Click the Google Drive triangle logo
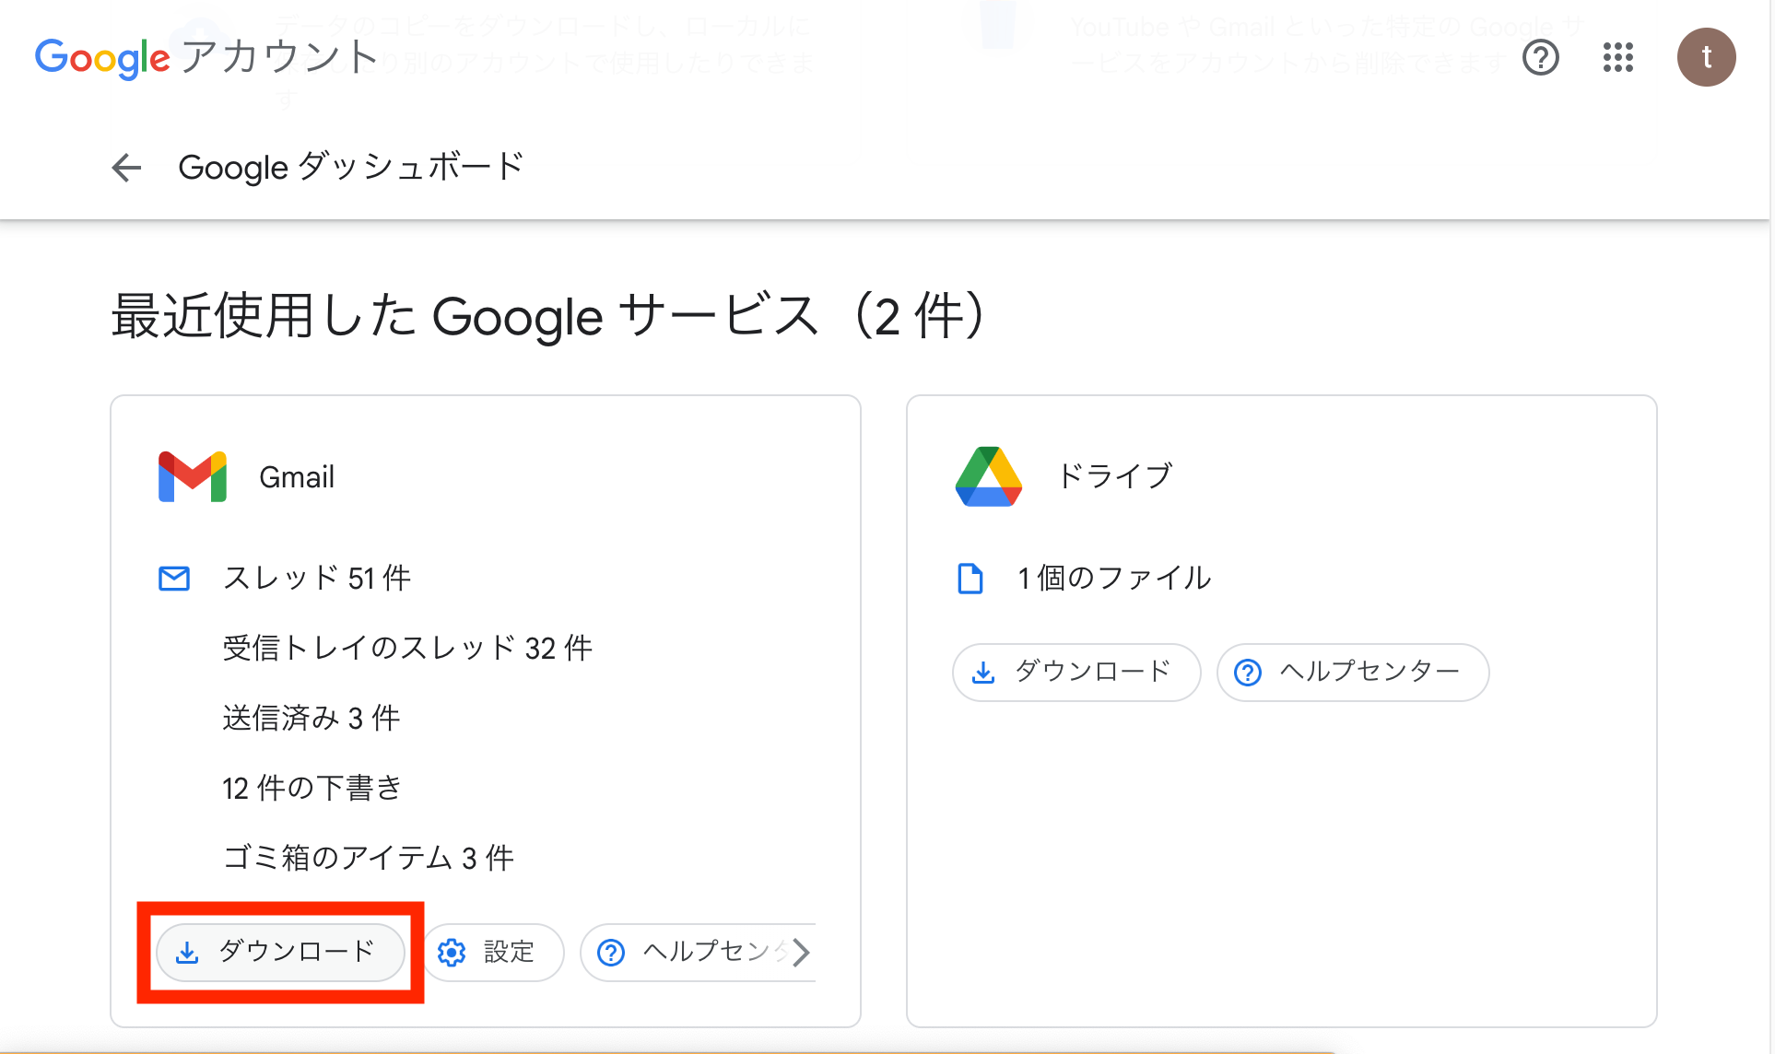Image resolution: width=1775 pixels, height=1054 pixels. point(989,476)
